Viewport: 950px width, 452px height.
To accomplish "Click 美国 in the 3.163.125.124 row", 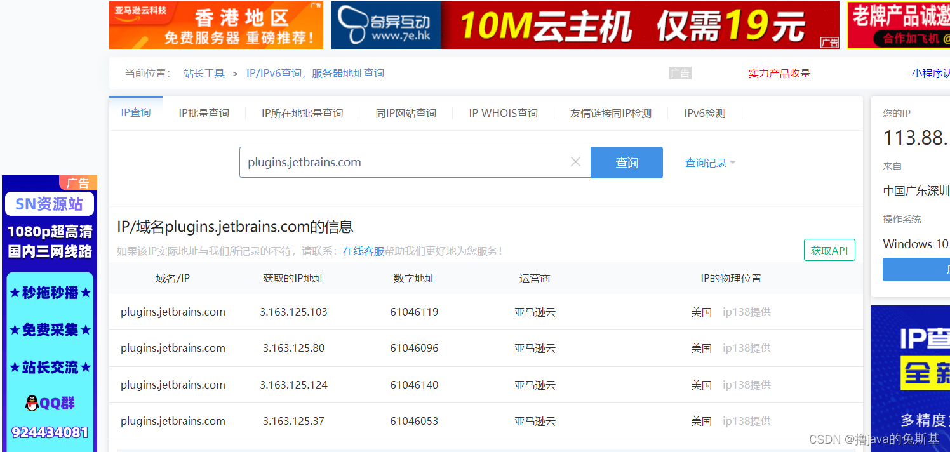I will click(x=701, y=385).
